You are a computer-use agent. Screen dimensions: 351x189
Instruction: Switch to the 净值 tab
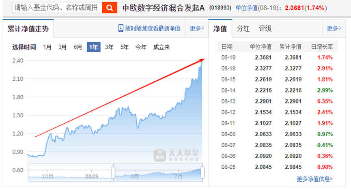coord(220,29)
